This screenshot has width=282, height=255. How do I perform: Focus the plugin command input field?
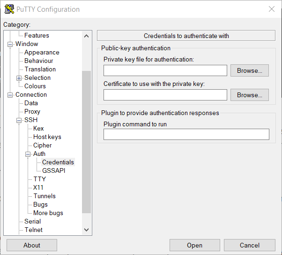[186, 134]
